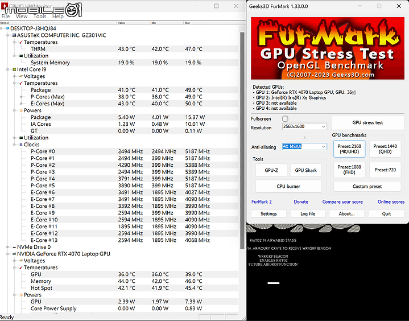Collapse the DESKTOP-J3HQJ84 root node
Screen dimensions: 409x321
(2, 28)
